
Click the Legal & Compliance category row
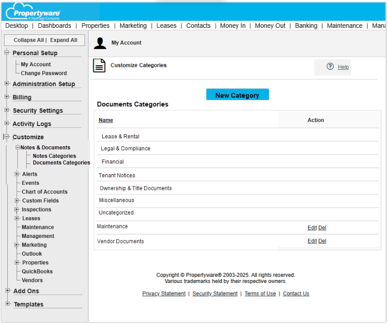pyautogui.click(x=238, y=148)
